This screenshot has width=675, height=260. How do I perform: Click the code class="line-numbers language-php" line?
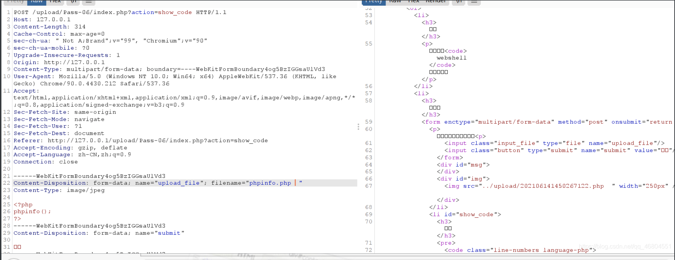tap(520, 250)
